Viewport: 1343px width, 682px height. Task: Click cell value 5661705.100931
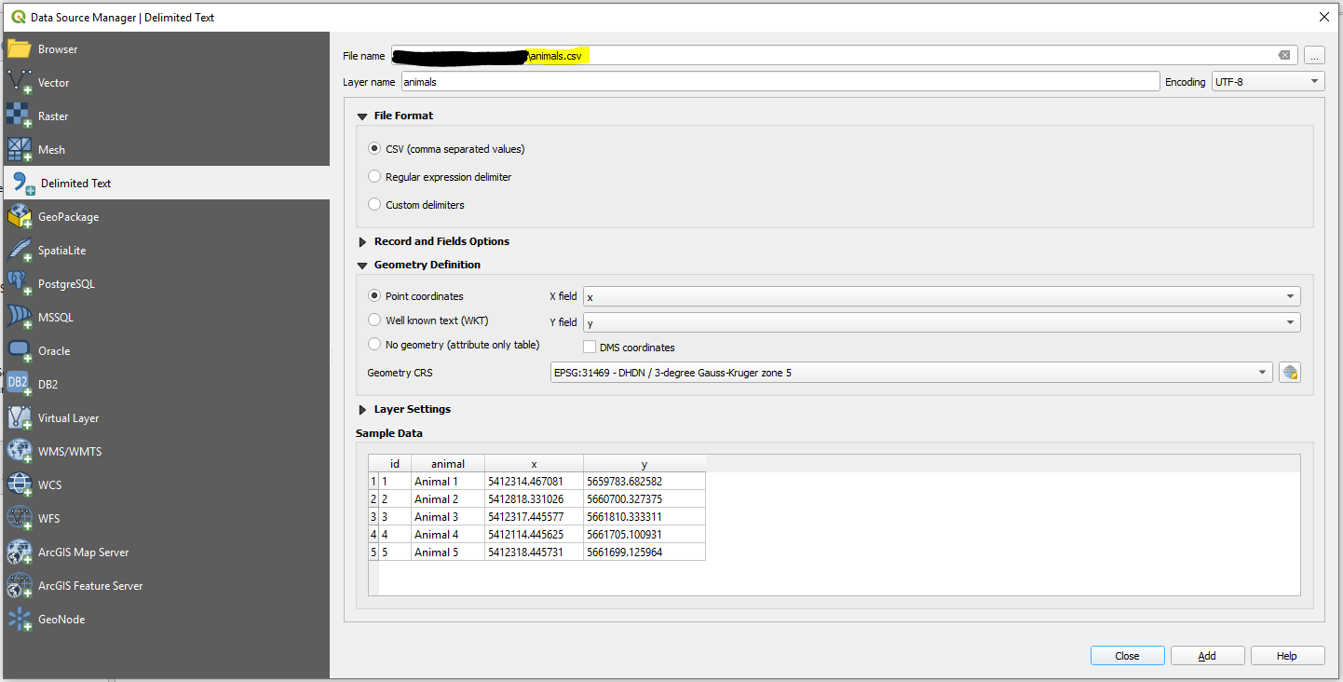coord(644,535)
